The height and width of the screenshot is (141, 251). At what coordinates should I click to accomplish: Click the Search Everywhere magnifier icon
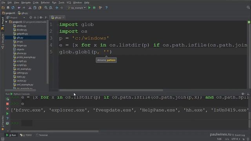pyautogui.click(x=248, y=7)
